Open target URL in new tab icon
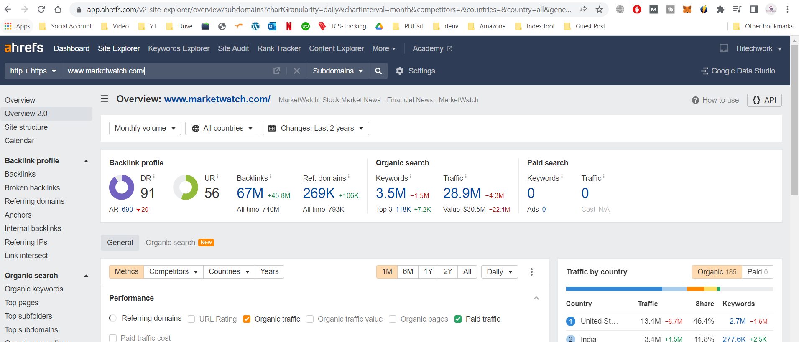This screenshot has height=342, width=799. [276, 71]
